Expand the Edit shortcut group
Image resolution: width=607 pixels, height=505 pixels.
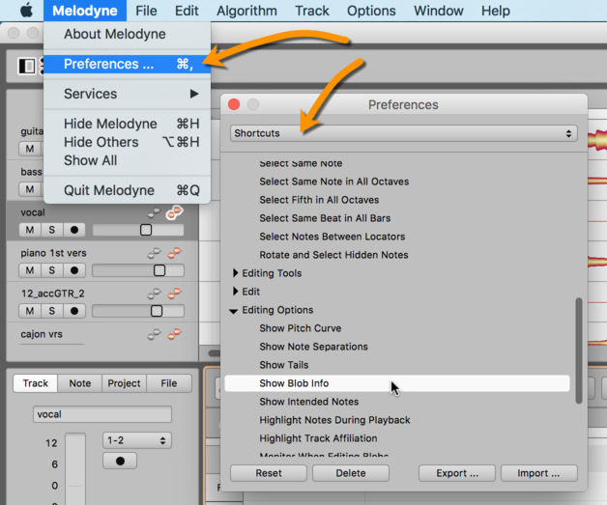[x=235, y=292]
